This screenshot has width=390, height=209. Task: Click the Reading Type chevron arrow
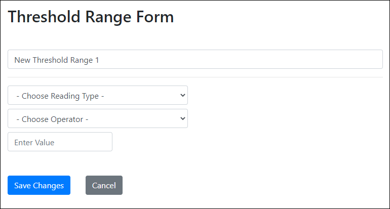point(182,95)
